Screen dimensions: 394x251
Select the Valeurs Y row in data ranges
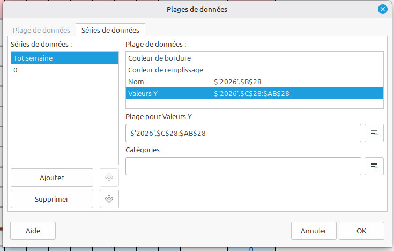(255, 93)
